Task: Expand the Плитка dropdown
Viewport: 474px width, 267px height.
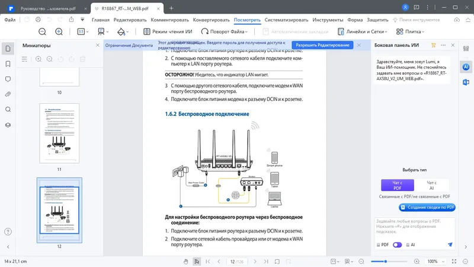Action: tap(423, 32)
